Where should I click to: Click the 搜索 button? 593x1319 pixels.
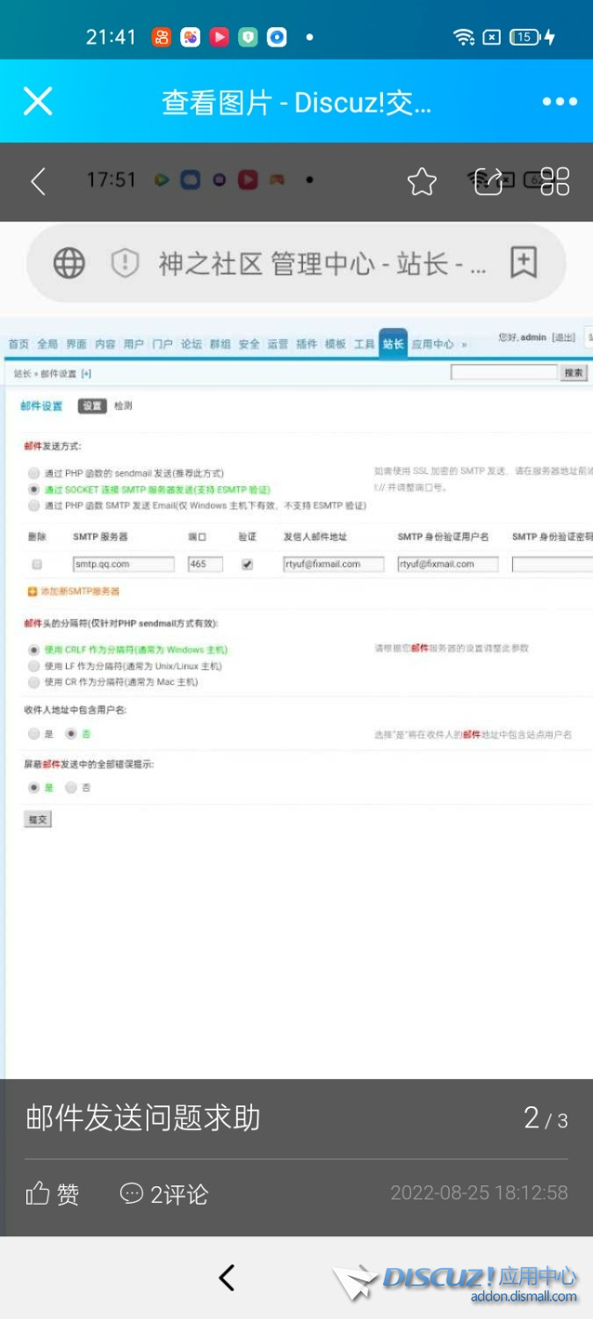(x=574, y=373)
